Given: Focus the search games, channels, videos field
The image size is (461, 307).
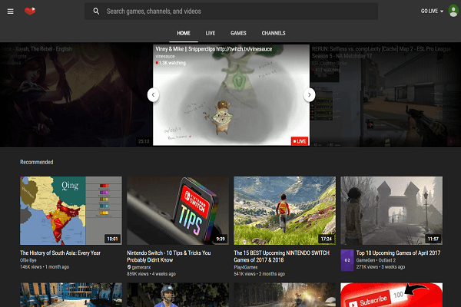Looking at the screenshot, I should [x=231, y=12].
